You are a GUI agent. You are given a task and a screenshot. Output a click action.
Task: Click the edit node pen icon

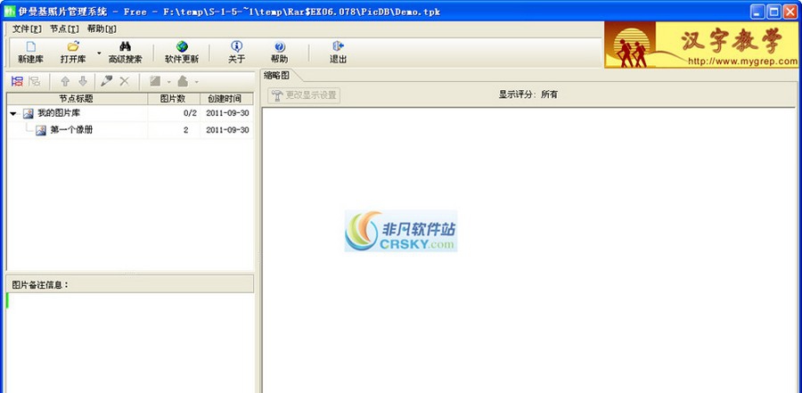coord(106,81)
